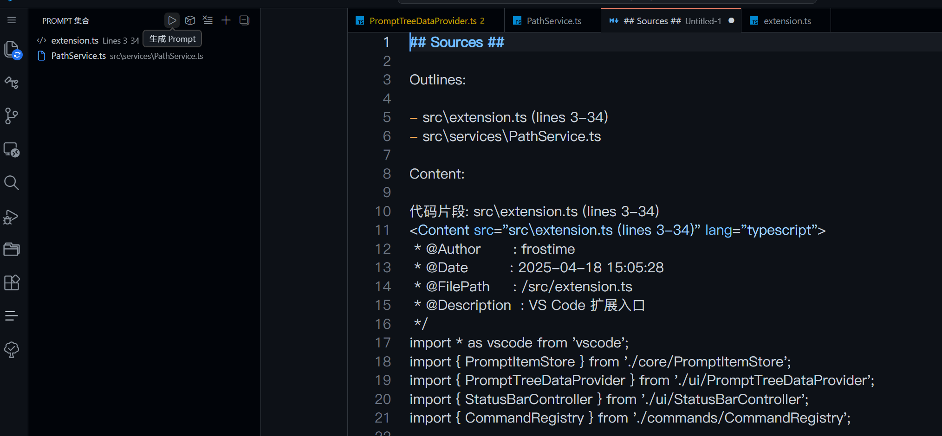Open the Search view magnifier icon

(12, 183)
